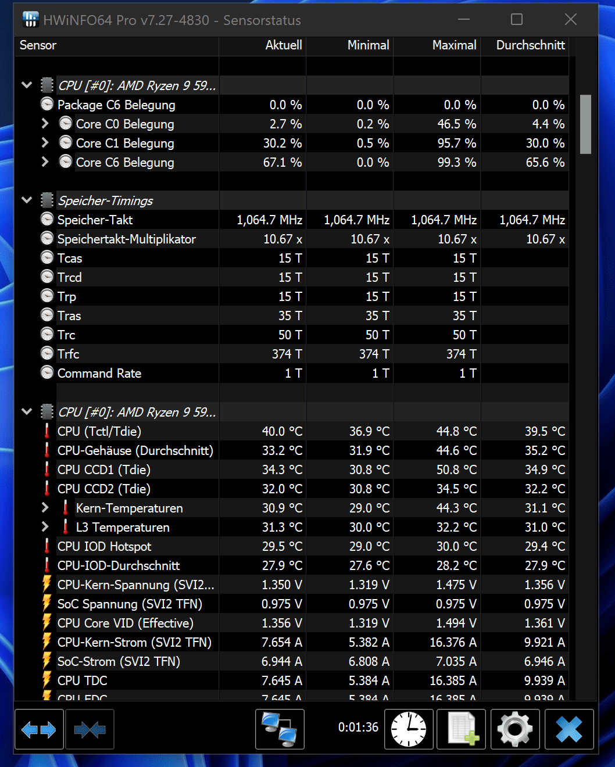Select the Tras sensor row label

tap(69, 316)
